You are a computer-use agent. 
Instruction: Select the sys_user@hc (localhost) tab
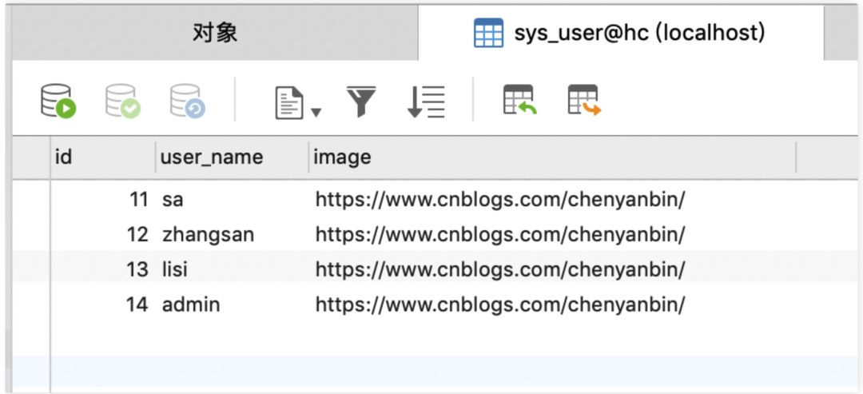tap(620, 34)
